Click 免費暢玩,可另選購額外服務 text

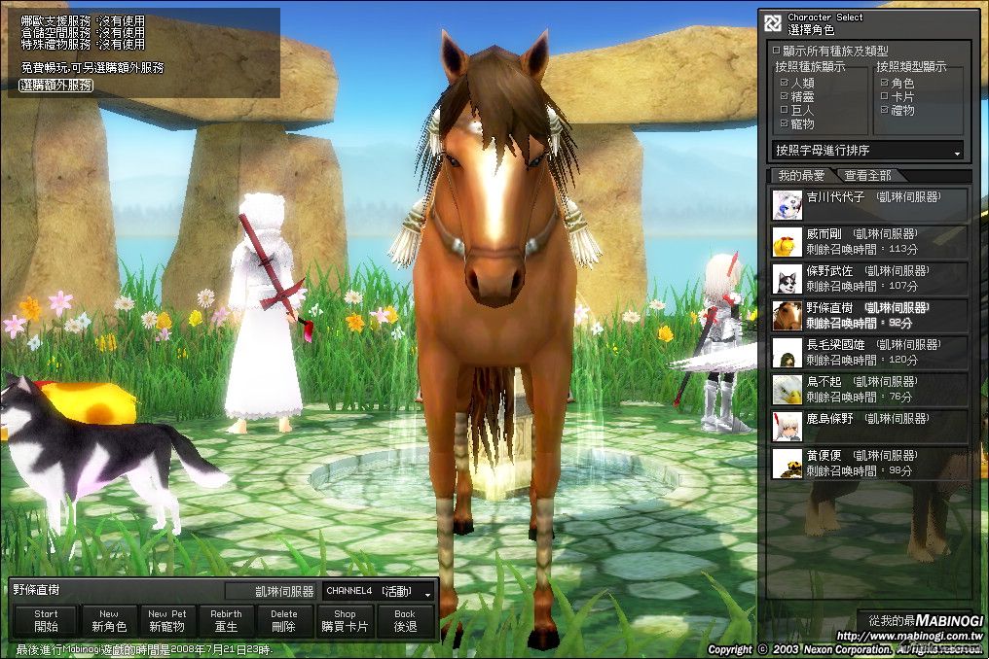click(92, 67)
